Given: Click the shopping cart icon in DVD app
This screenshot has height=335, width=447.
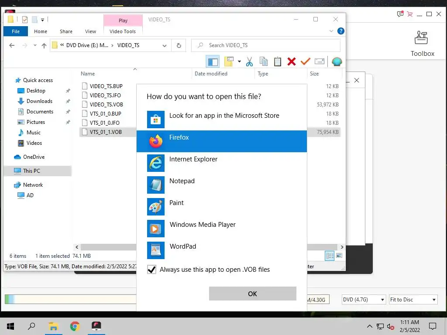Looking at the screenshot, I should pyautogui.click(x=409, y=14).
